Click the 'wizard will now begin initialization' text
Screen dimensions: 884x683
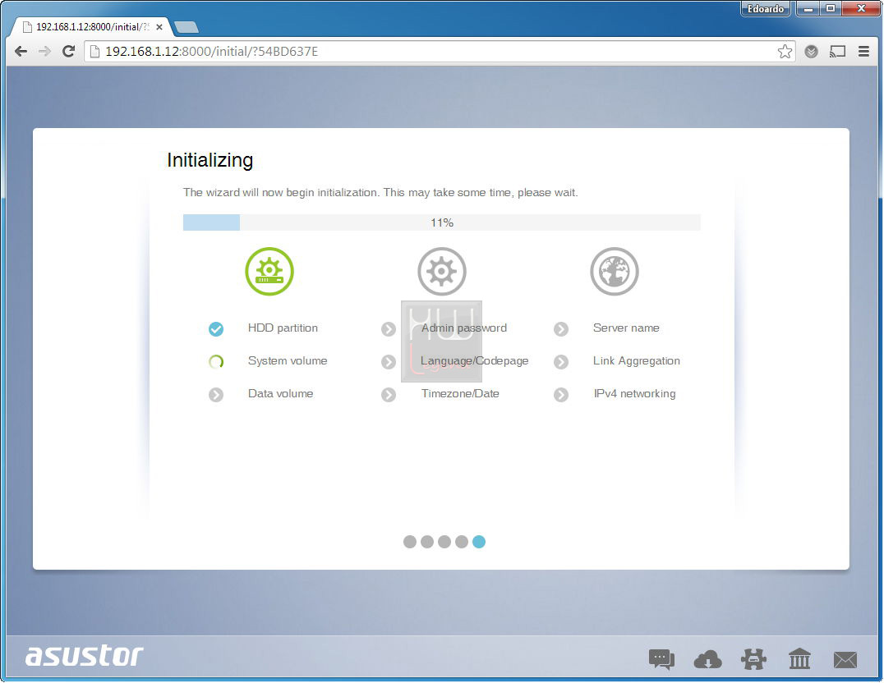pyautogui.click(x=292, y=192)
